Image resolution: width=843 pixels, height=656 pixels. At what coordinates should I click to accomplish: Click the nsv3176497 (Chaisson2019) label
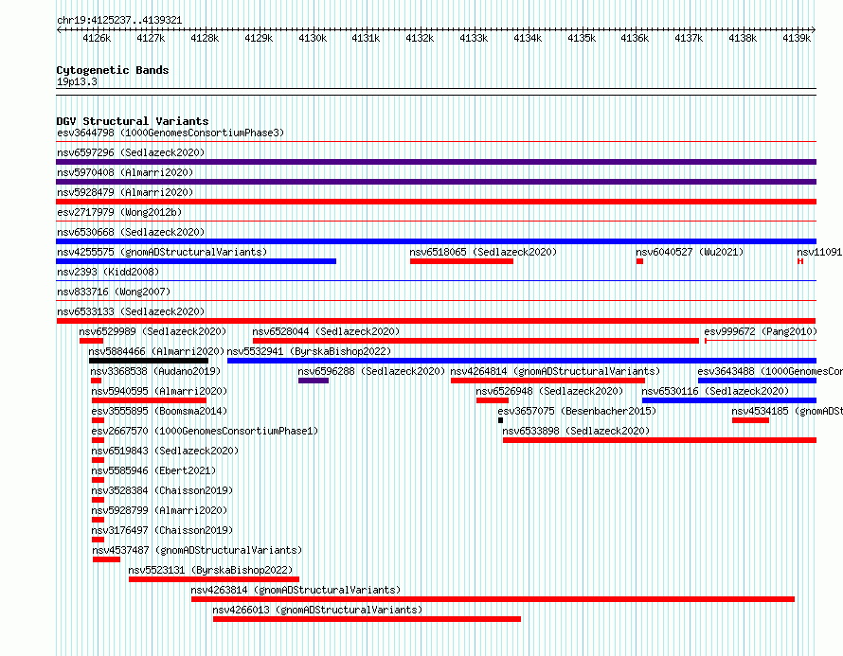(162, 530)
